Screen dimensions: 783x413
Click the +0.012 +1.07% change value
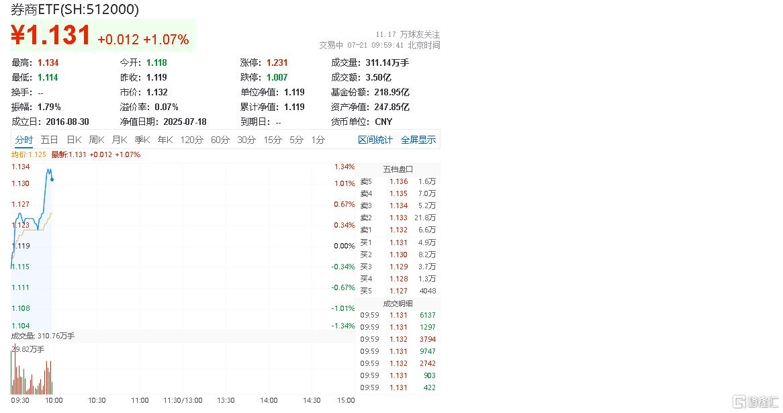[143, 40]
